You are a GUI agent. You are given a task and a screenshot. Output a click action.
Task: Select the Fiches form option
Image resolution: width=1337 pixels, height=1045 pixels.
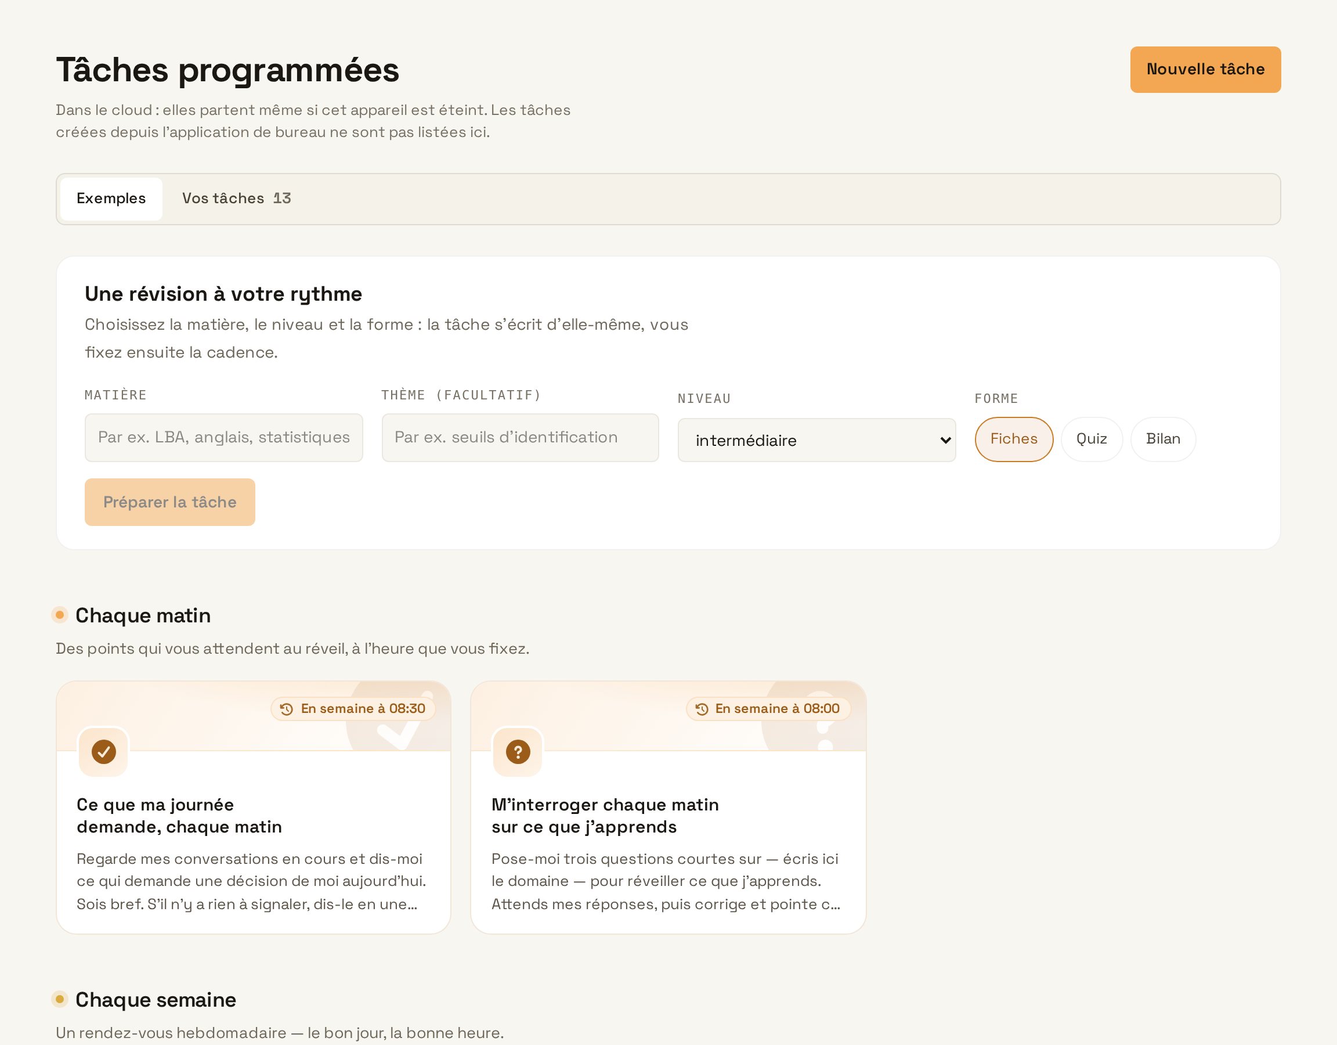coord(1014,439)
